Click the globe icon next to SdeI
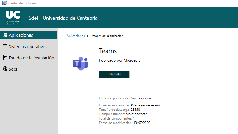This screenshot has width=238, height=134. 5,69
